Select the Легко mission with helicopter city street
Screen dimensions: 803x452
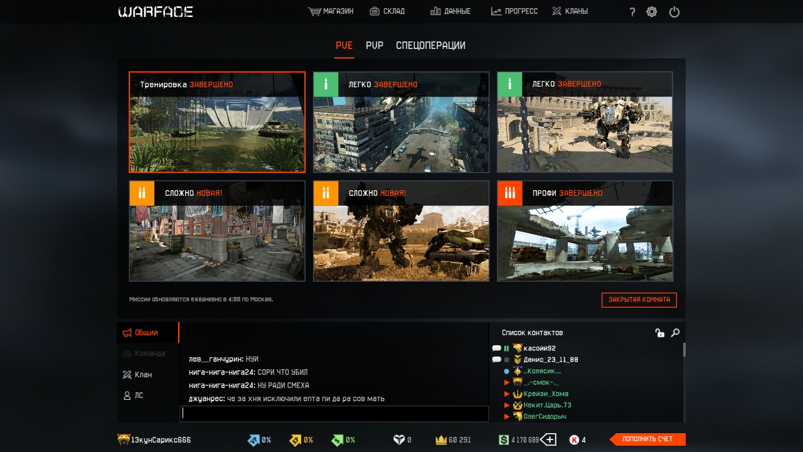tap(401, 122)
